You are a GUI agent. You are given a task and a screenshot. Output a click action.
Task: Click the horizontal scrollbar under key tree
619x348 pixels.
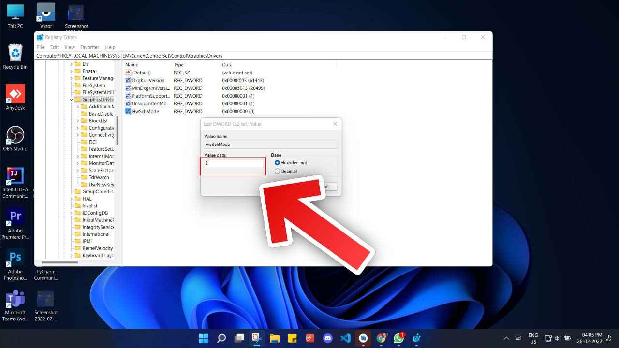(x=59, y=262)
